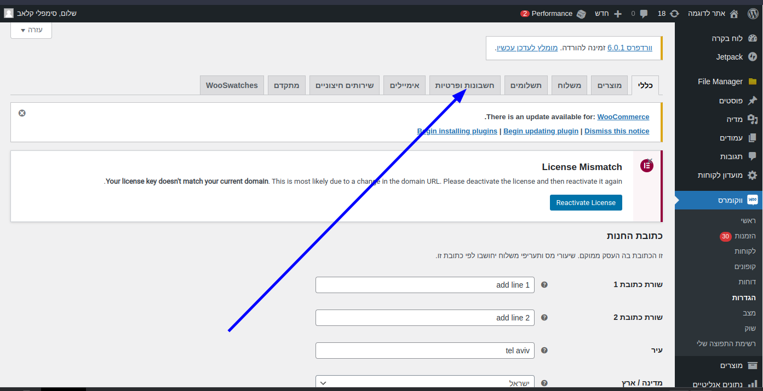Switch to the Accounts and Privacy tab
The image size is (763, 391).
click(464, 85)
